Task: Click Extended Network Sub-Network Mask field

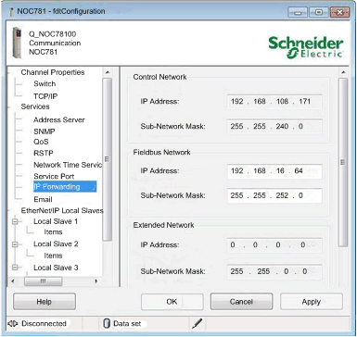Action: point(274,271)
